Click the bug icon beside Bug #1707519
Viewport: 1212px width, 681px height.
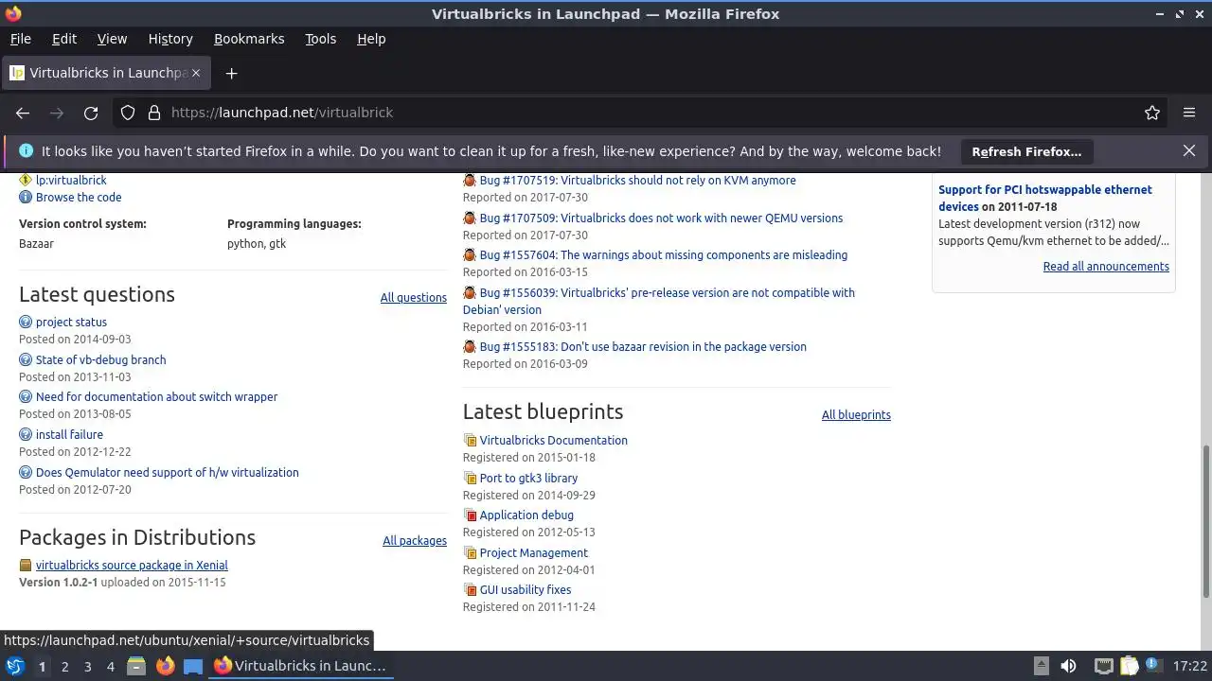[470, 181]
